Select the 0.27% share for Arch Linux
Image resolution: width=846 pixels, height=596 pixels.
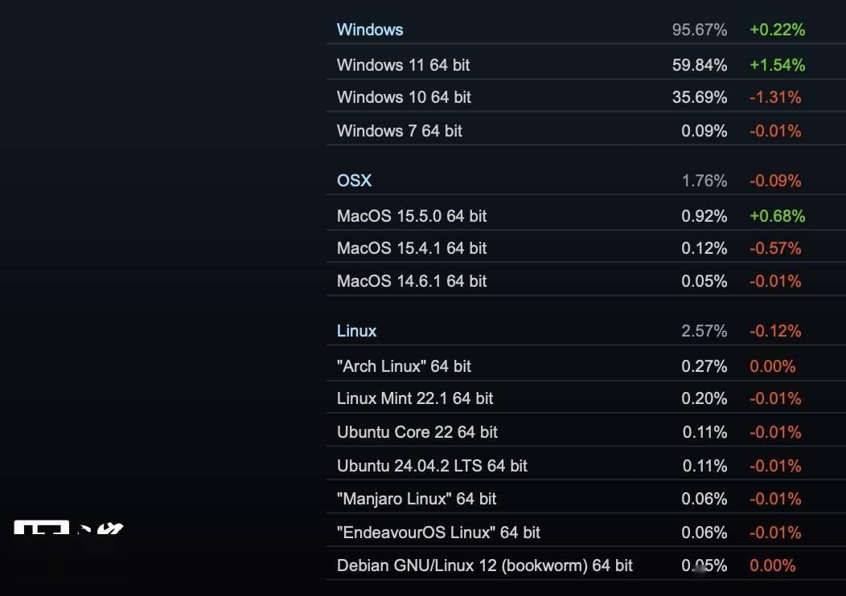click(704, 366)
